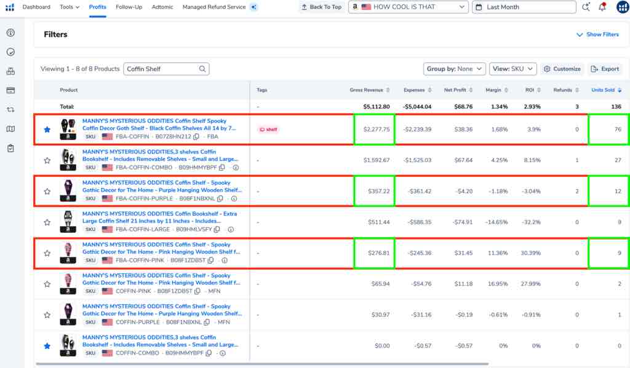Open the checkmark circle sidebar icon
This screenshot has width=630, height=368.
(x=11, y=52)
